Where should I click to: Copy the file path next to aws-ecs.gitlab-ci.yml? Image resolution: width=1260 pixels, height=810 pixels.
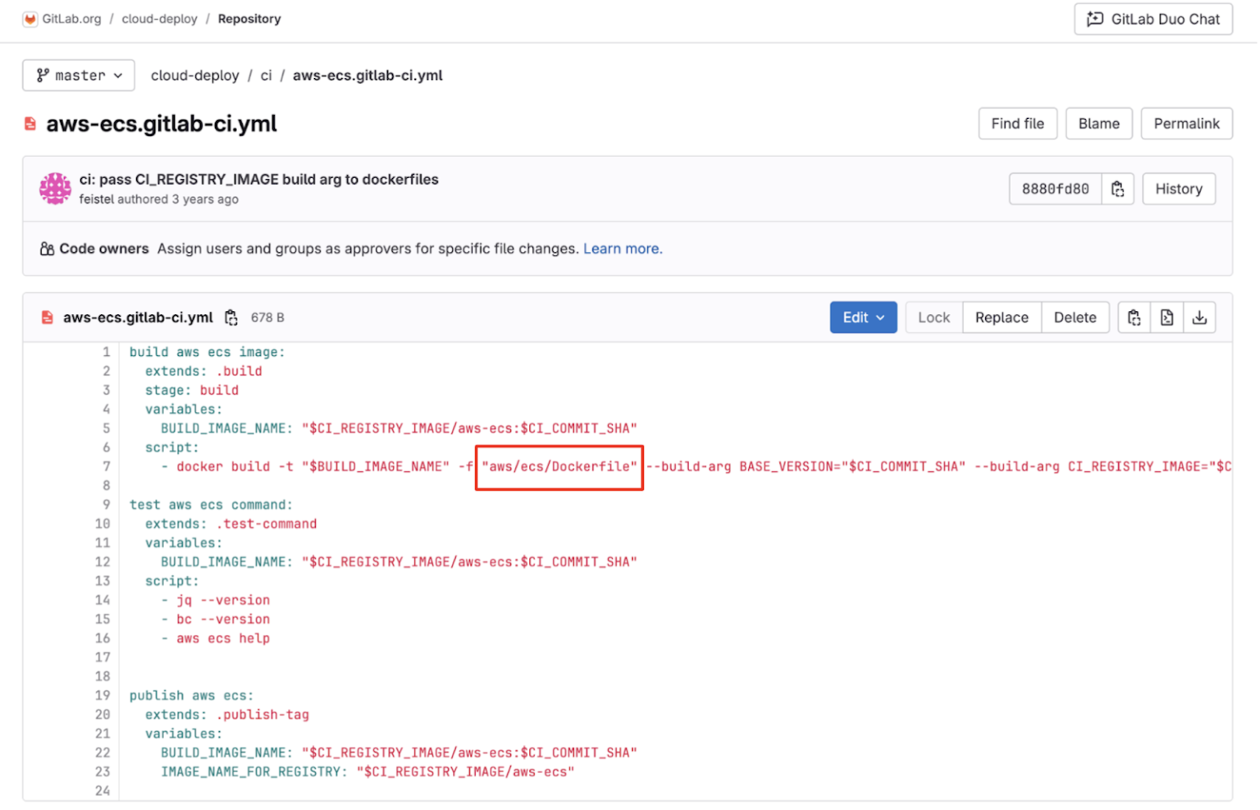point(231,318)
